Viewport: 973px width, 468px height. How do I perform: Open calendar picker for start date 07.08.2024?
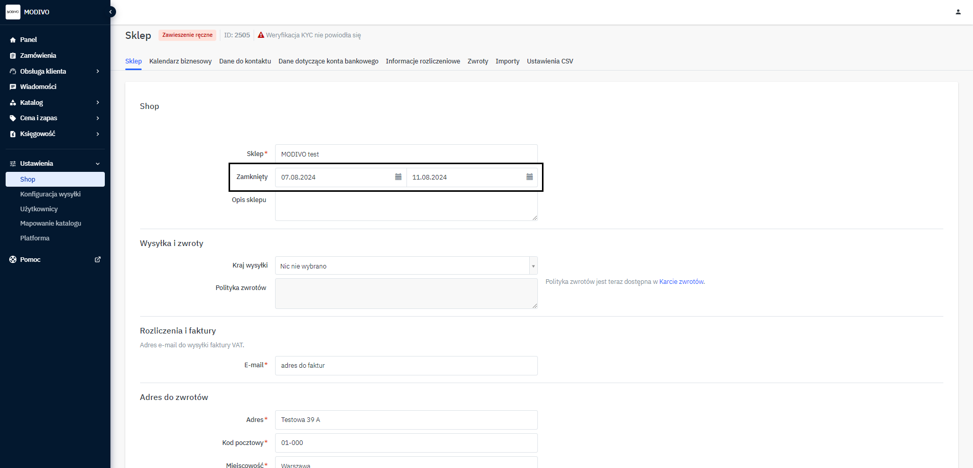click(398, 177)
